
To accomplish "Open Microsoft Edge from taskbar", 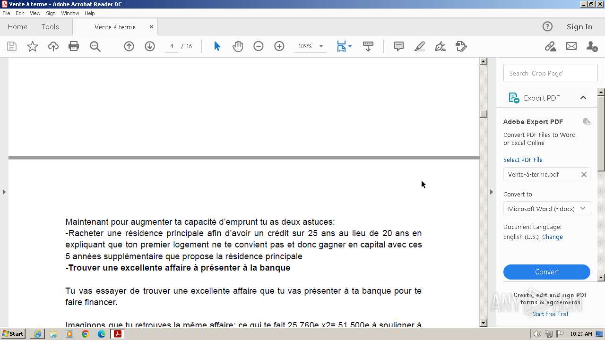I will click(101, 334).
